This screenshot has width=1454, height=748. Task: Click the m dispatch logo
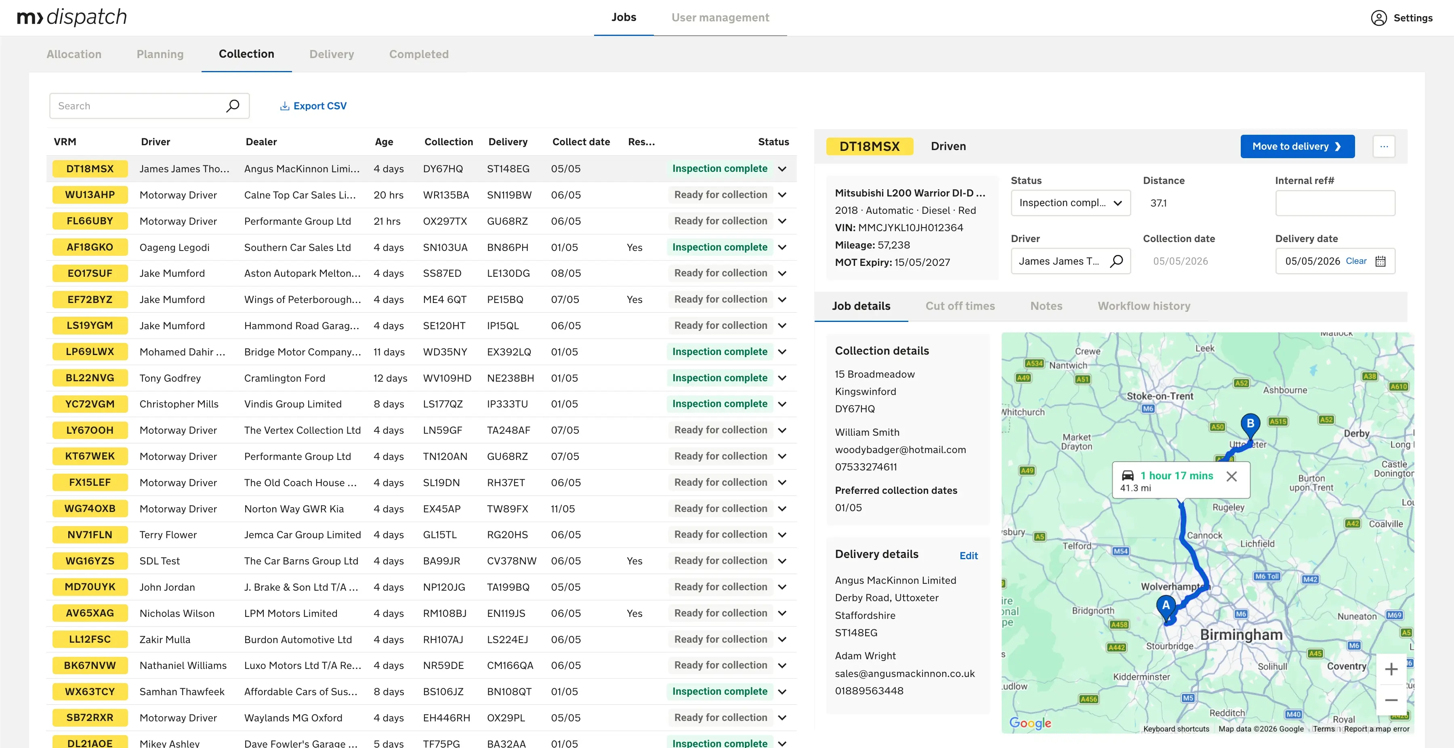[71, 17]
